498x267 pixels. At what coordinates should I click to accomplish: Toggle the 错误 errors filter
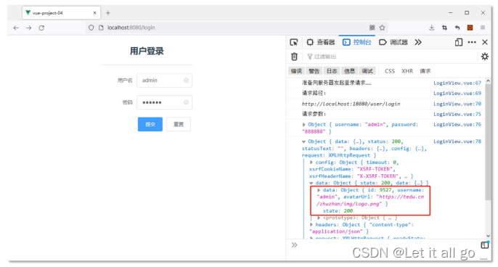tap(296, 71)
